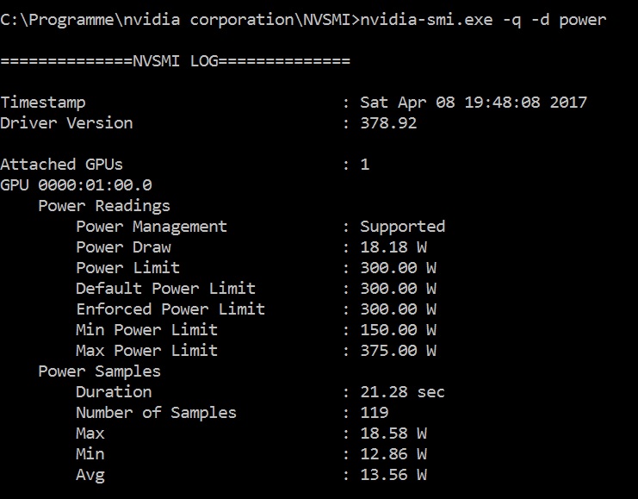
Task: Click the Supported status value
Action: [x=402, y=226]
